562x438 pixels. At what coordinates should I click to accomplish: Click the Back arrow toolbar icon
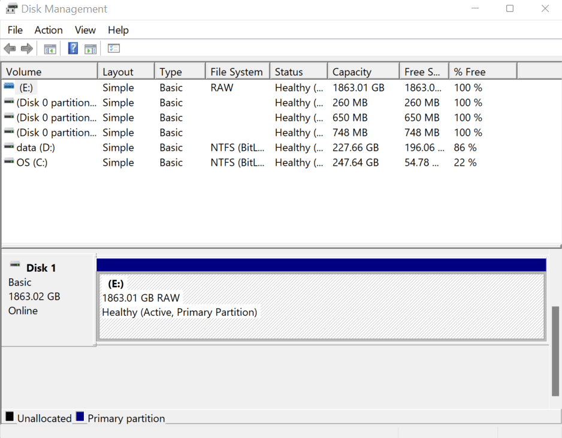click(10, 48)
